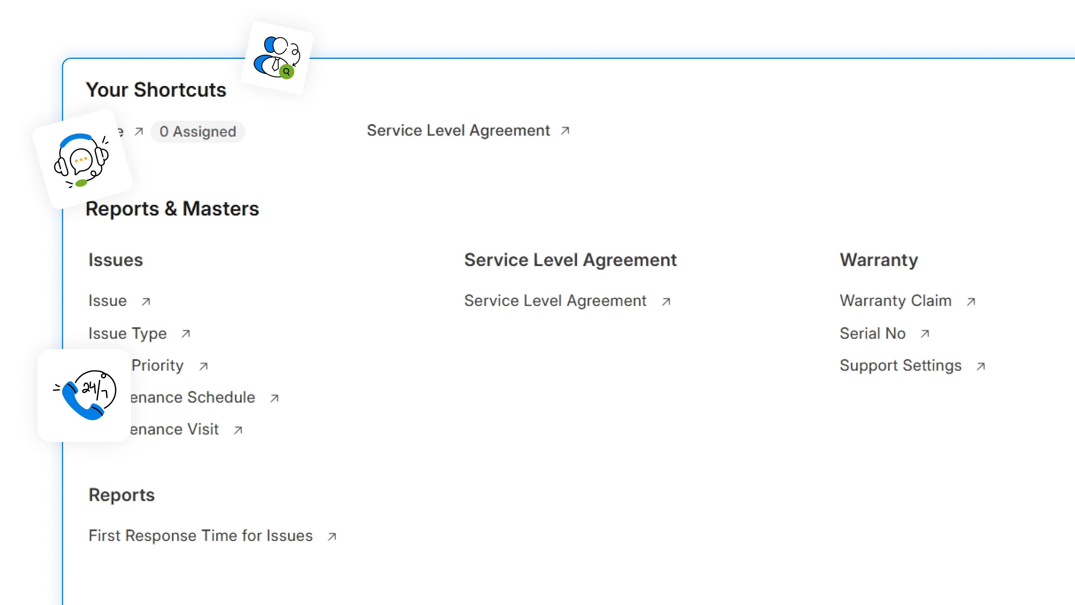Open Service Level Agreement under Reports & Masters
This screenshot has height=605, width=1075.
point(555,301)
